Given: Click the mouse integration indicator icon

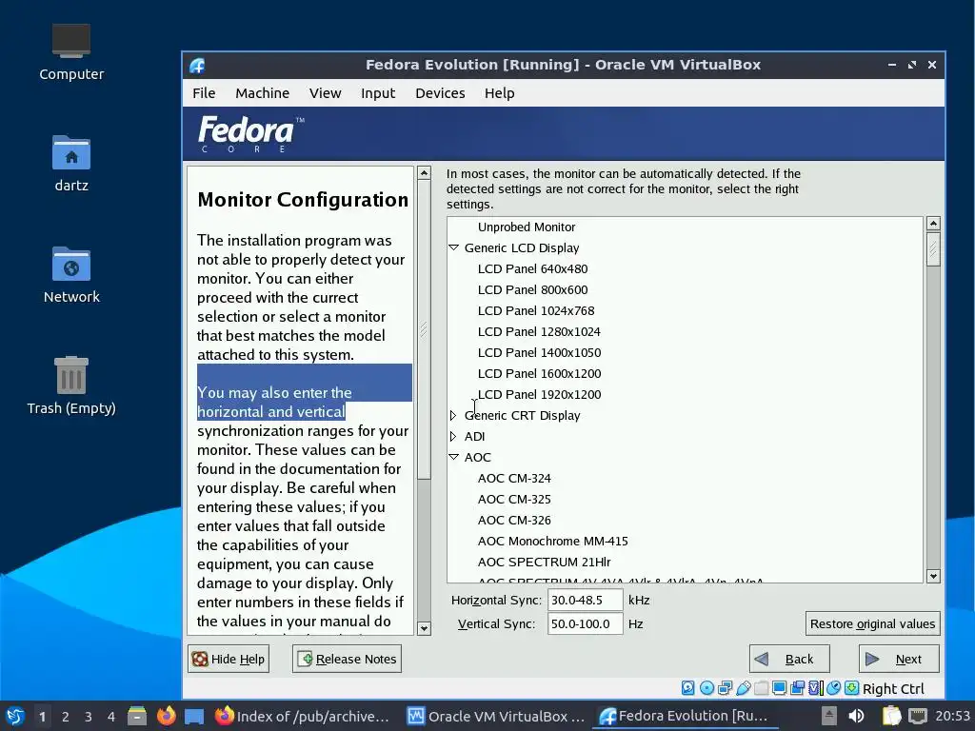Looking at the screenshot, I should pyautogui.click(x=833, y=688).
